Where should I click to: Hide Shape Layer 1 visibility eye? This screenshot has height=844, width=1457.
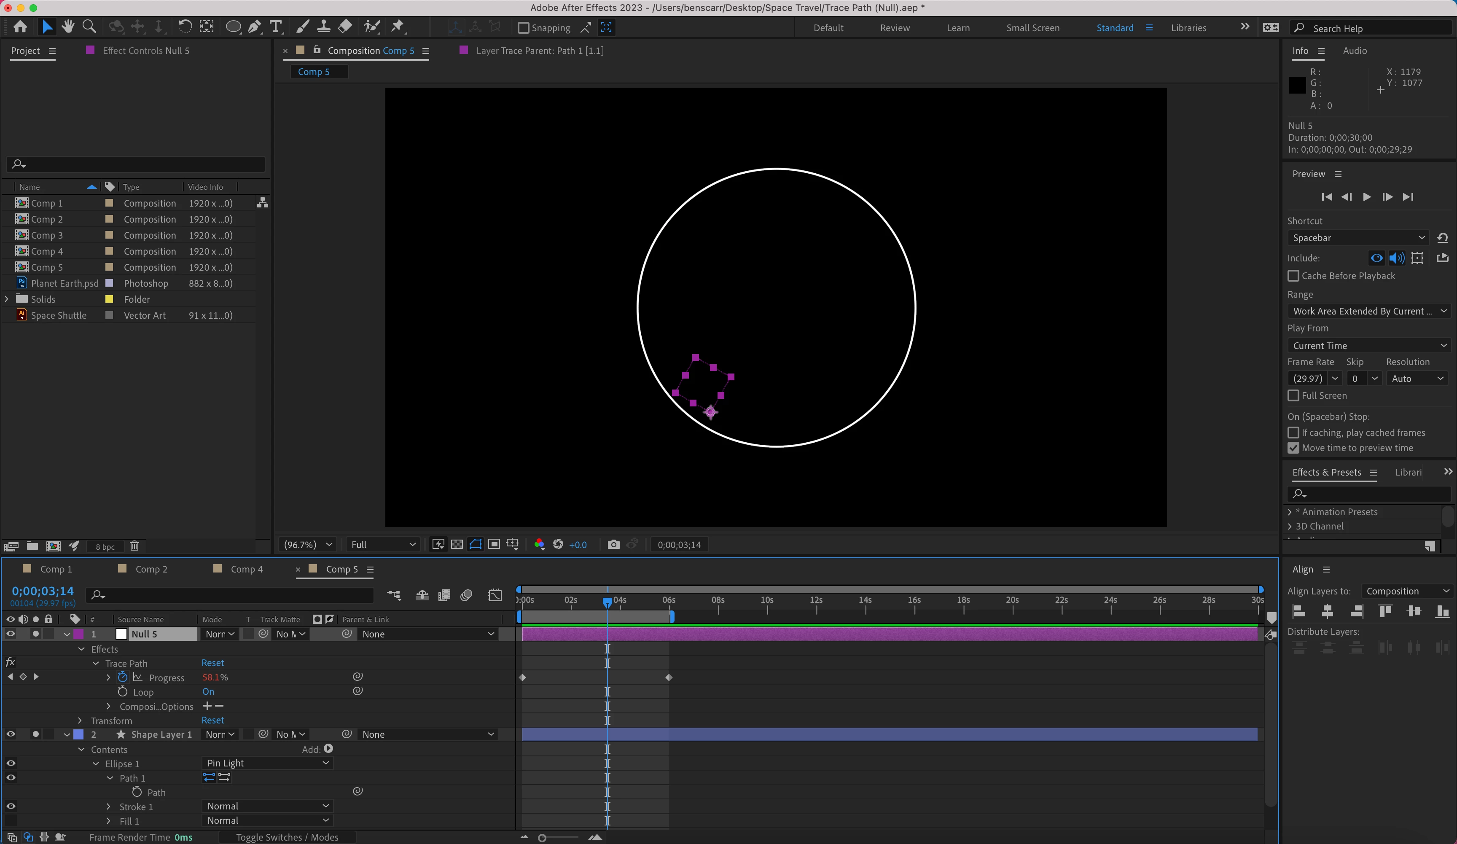11,734
